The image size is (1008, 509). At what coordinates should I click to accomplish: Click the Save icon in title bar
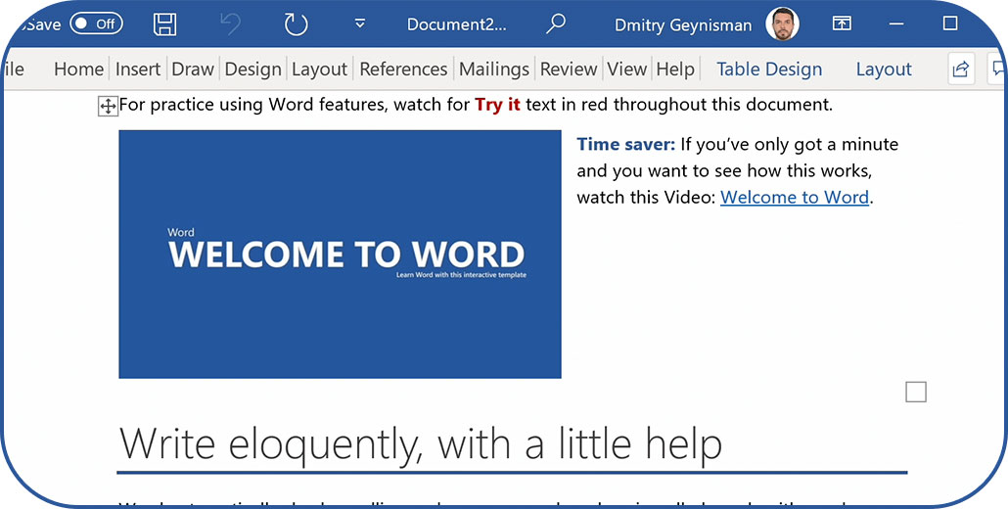tap(165, 24)
